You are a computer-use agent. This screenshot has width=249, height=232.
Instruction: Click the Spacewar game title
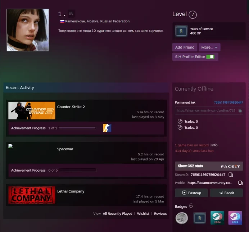(65, 149)
